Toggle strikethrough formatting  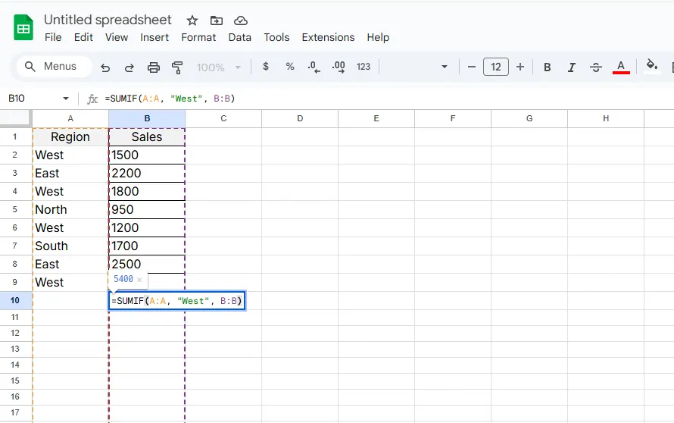click(x=596, y=67)
